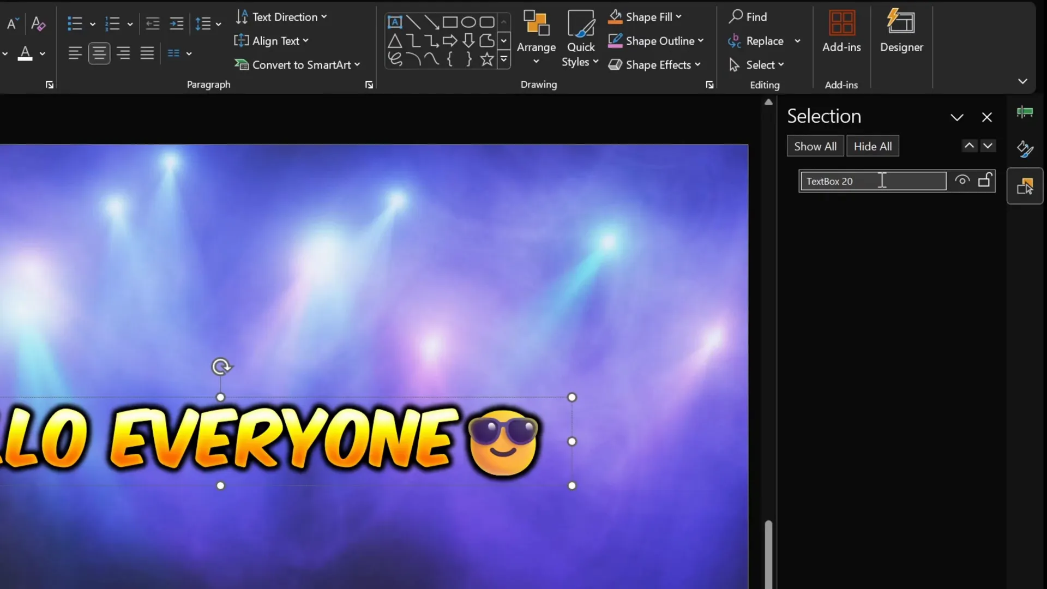Open the Select menu
This screenshot has height=589, width=1047.
click(757, 65)
